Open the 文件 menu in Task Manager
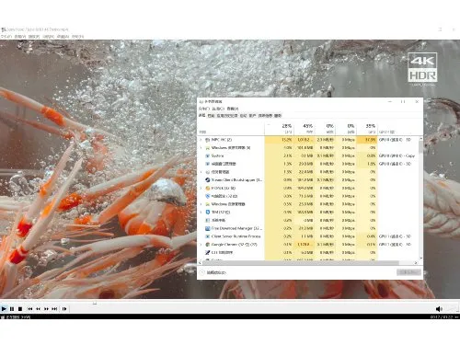 click(x=203, y=109)
